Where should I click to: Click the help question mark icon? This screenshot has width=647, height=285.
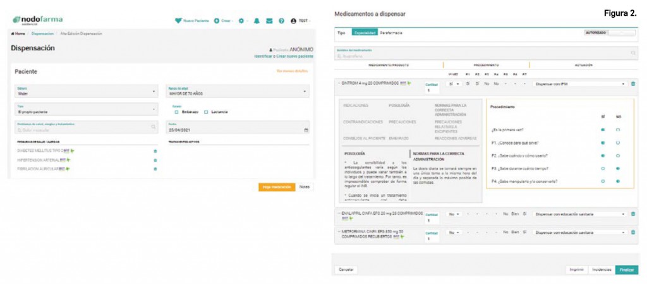pos(281,21)
